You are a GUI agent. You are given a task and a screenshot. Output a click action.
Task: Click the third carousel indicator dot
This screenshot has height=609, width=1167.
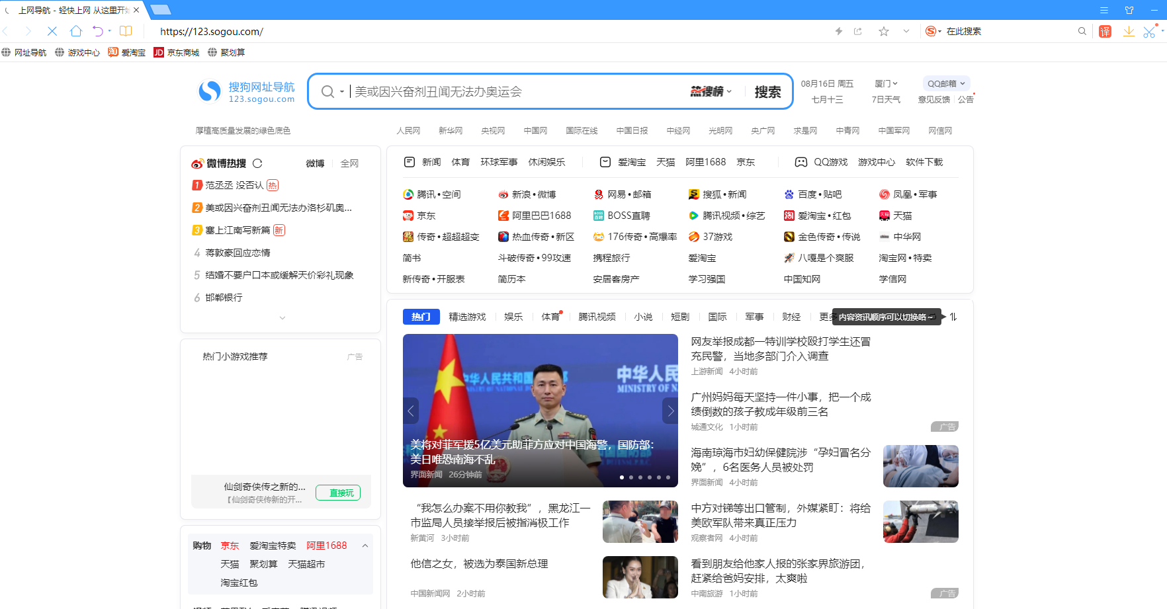[640, 477]
